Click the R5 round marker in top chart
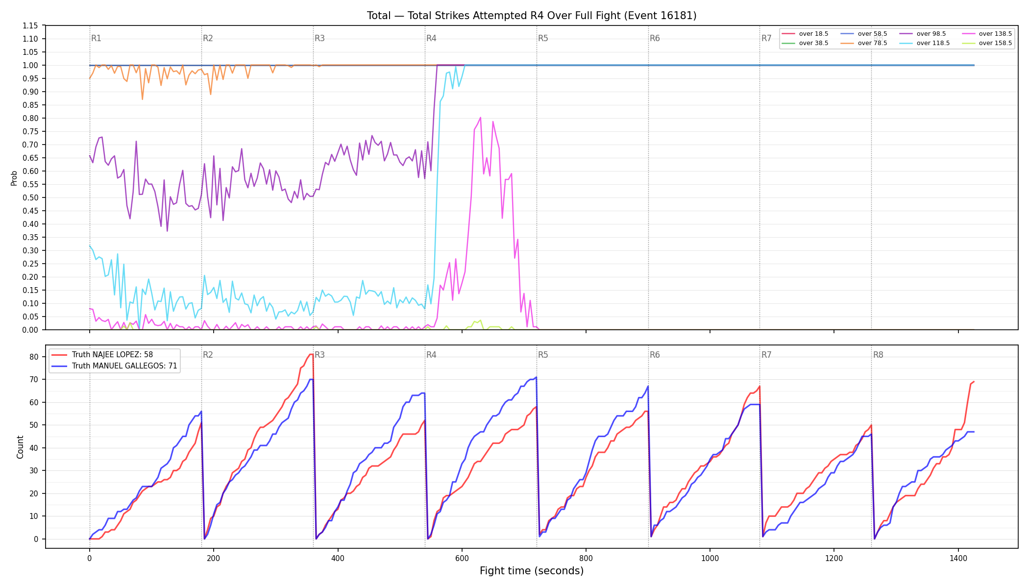 click(543, 38)
